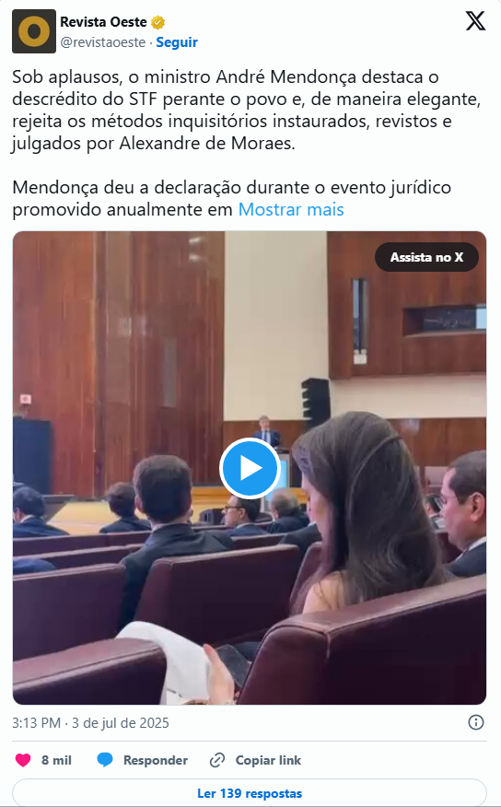Viewport: 501px width, 807px height.
Task: Click the info circle icon
Action: (x=476, y=722)
